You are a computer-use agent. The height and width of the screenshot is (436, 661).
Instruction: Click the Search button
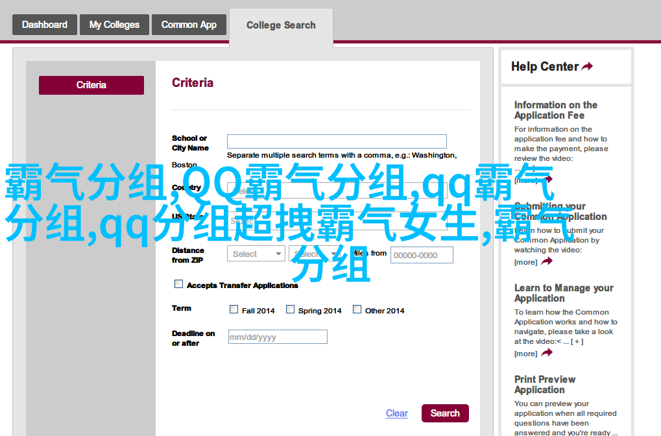click(445, 413)
